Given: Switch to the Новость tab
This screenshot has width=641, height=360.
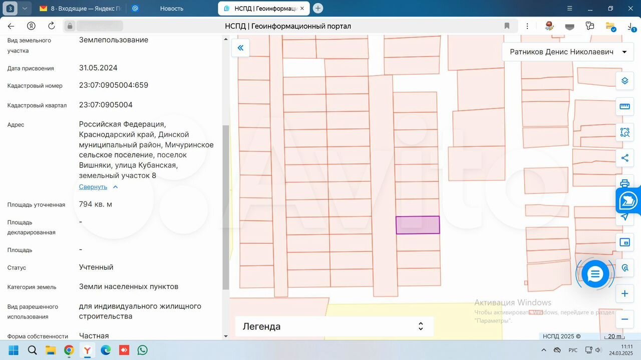Looking at the screenshot, I should point(171,8).
